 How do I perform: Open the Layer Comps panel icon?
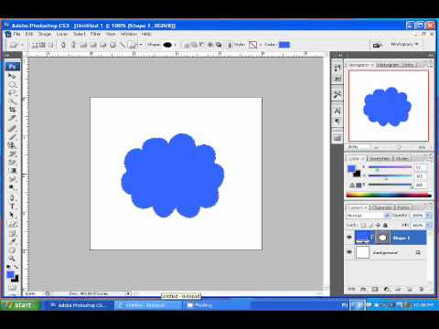pos(337,138)
